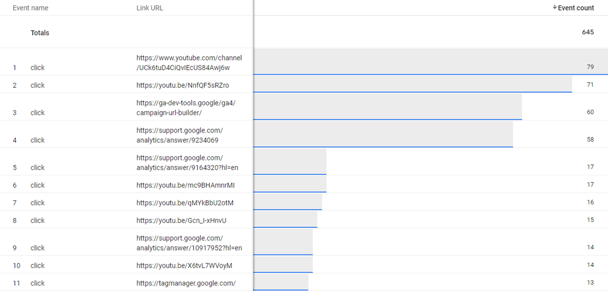Select the Totals row
The width and height of the screenshot is (608, 291).
39,32
